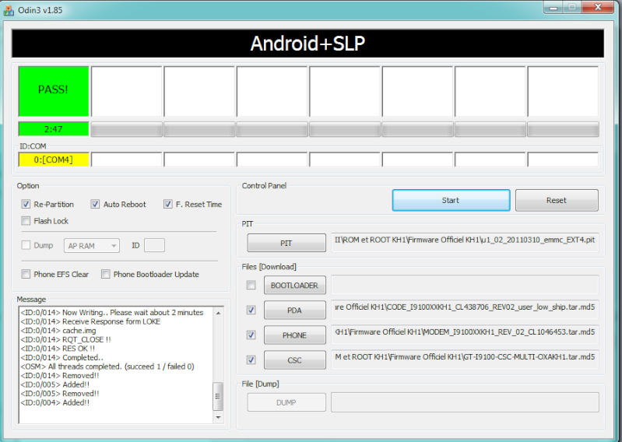Viewport: 622px width, 442px height.
Task: Click the File Dump path field
Action: pyautogui.click(x=465, y=402)
